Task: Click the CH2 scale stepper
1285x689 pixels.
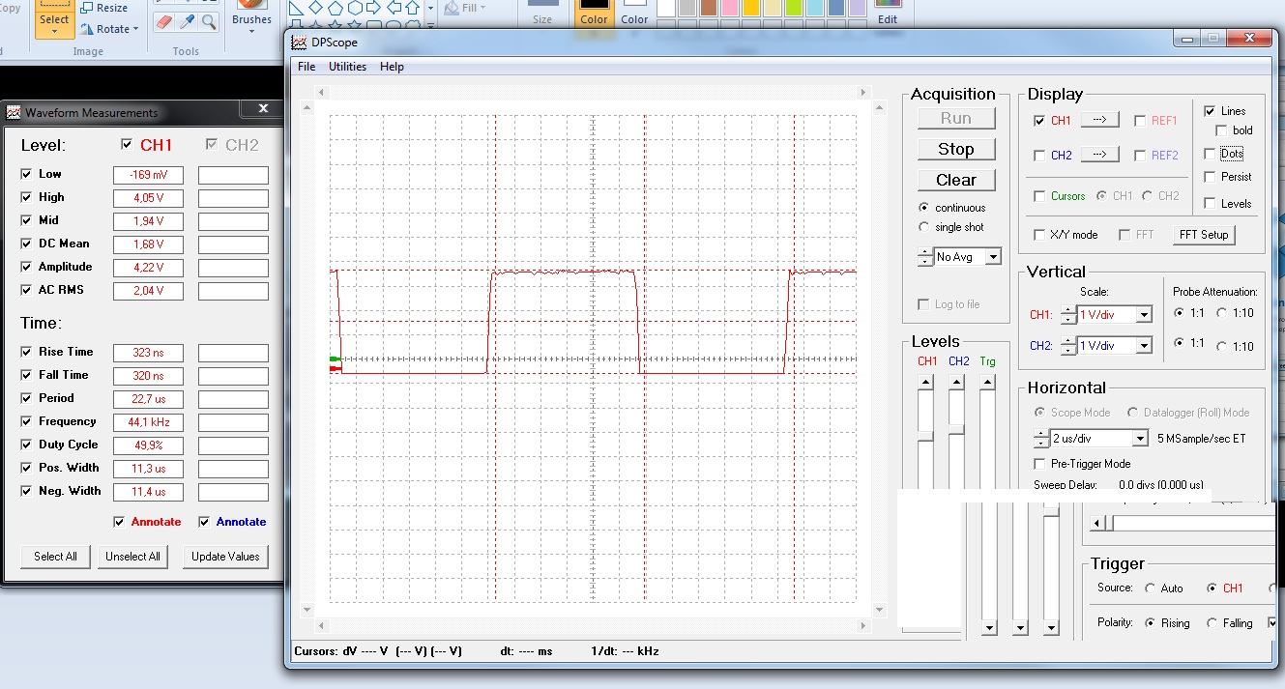Action: click(1067, 346)
